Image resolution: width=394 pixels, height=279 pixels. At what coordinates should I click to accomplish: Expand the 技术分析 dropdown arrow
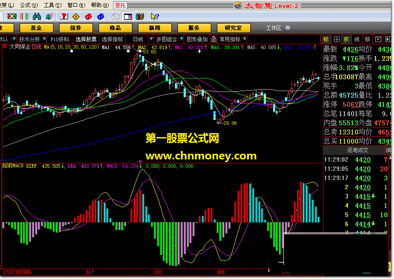[x=44, y=39]
